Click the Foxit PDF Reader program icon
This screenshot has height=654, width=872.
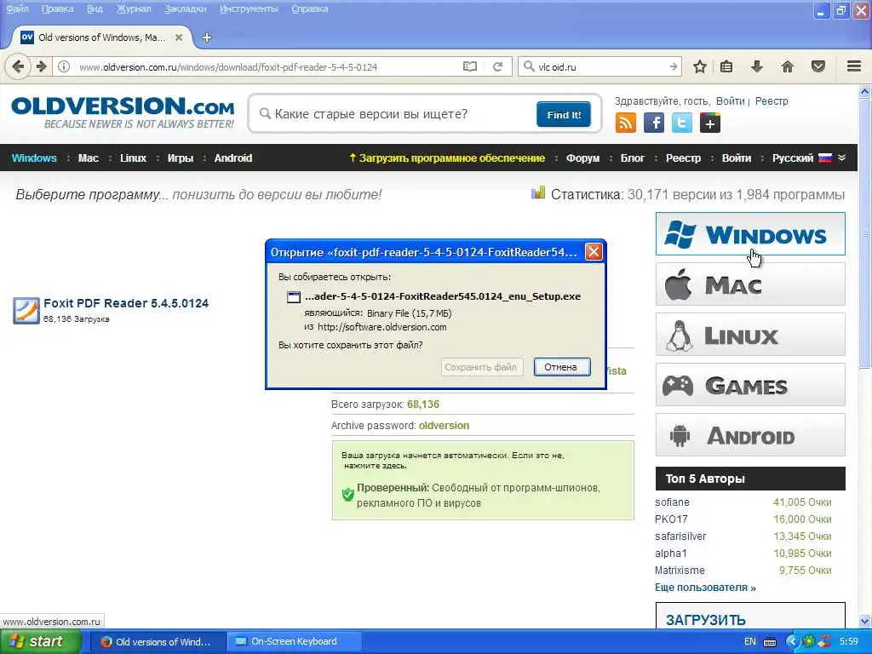pyautogui.click(x=26, y=310)
